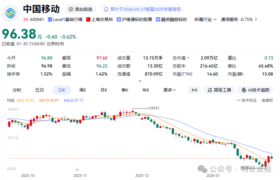
Task: Open AI技术追踪 tool
Action: pos(255,90)
